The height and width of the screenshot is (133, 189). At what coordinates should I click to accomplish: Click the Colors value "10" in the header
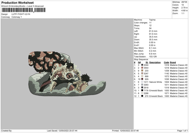(x=182, y=5)
